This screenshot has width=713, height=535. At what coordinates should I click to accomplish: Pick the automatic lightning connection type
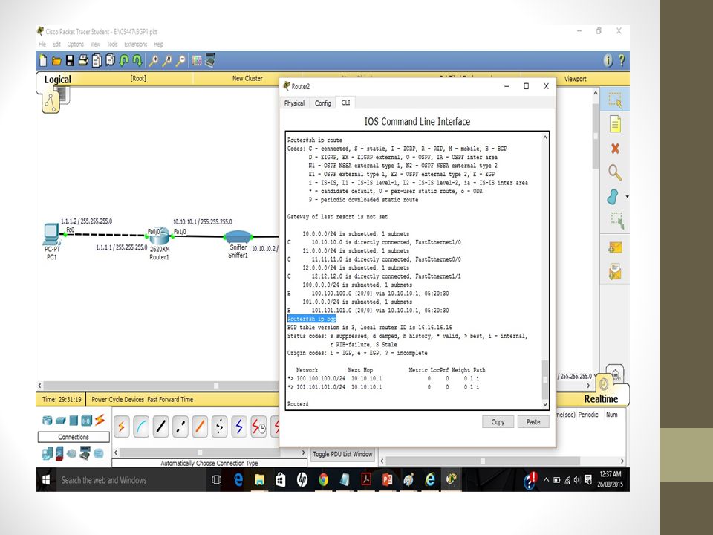point(121,427)
